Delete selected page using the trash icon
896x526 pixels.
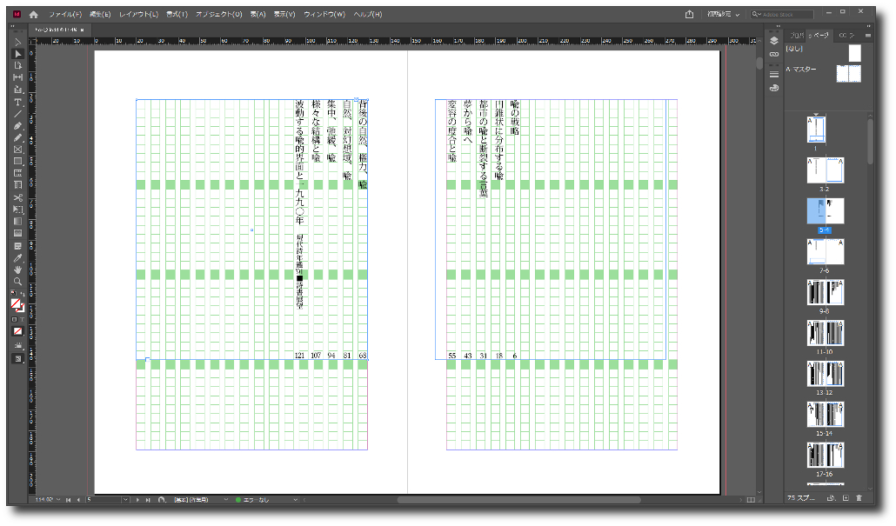click(859, 497)
